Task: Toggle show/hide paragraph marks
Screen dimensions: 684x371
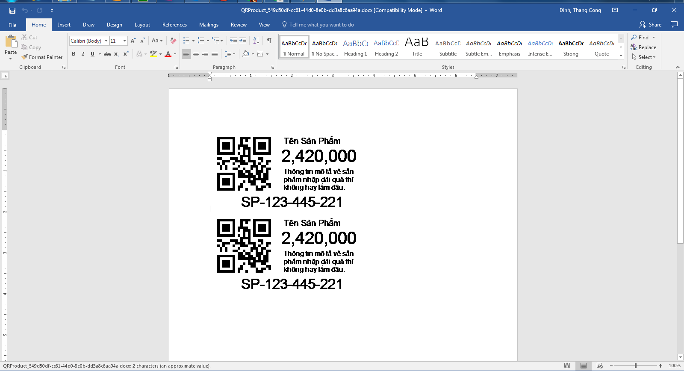Action: pyautogui.click(x=269, y=41)
